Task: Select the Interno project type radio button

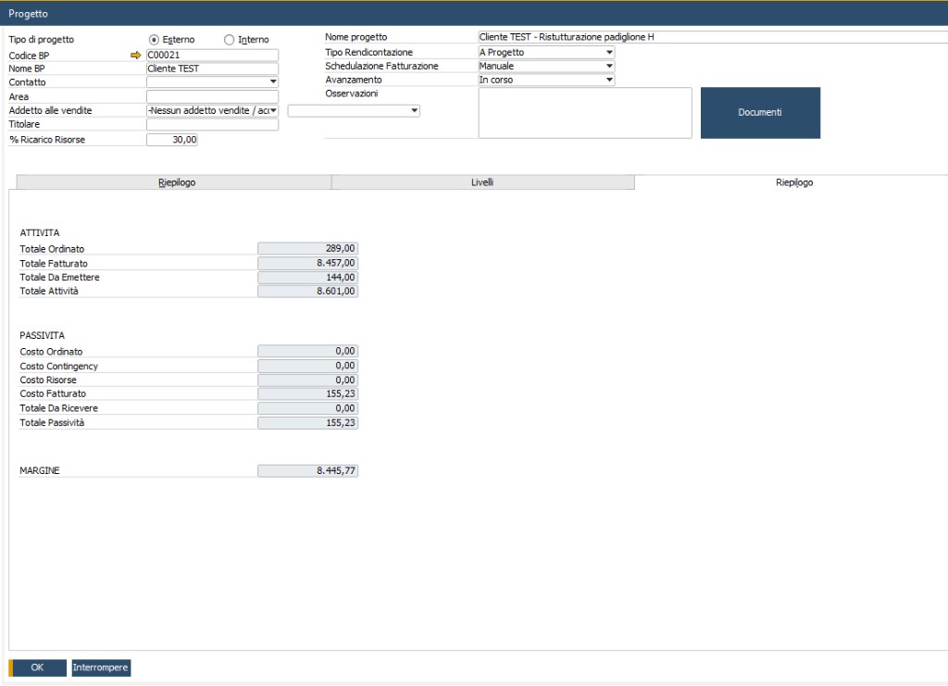Action: pyautogui.click(x=230, y=40)
